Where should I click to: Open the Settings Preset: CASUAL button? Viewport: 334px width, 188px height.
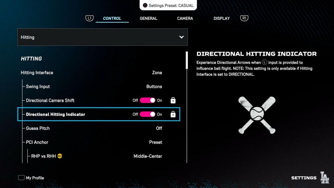169,6
